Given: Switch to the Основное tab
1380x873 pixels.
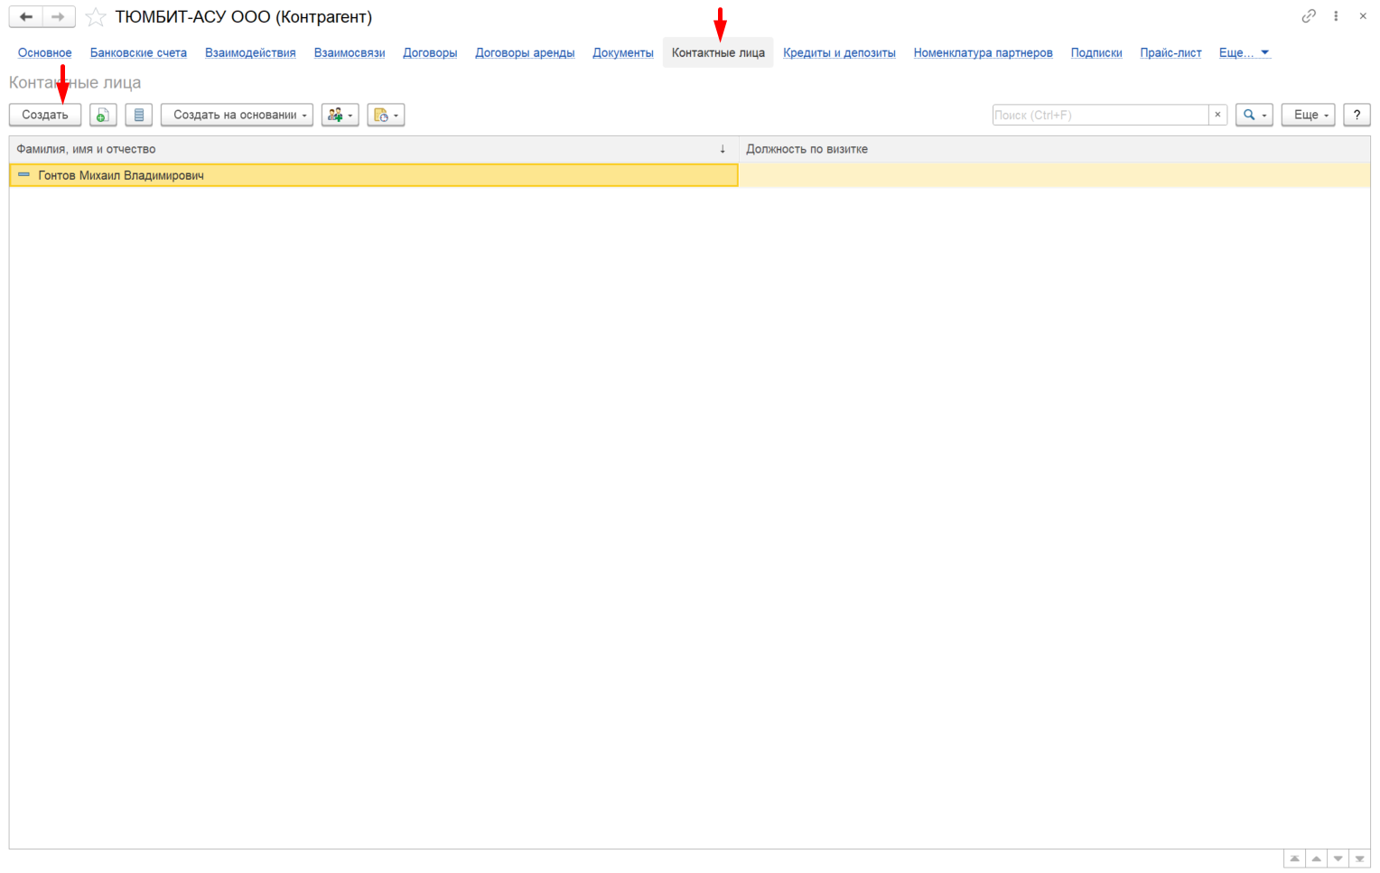Looking at the screenshot, I should [x=45, y=52].
